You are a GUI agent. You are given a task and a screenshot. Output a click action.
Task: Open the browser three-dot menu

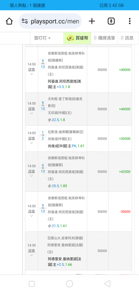(x=129, y=21)
